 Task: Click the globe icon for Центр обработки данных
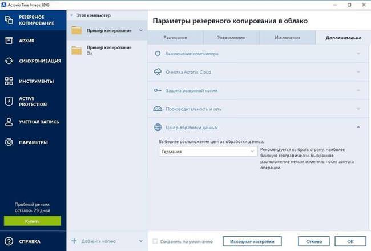[158, 128]
